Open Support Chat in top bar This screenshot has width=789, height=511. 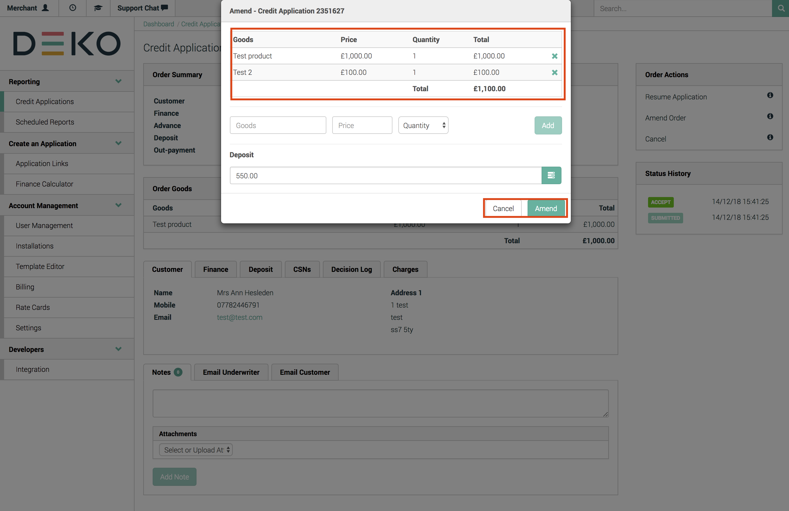click(x=142, y=8)
